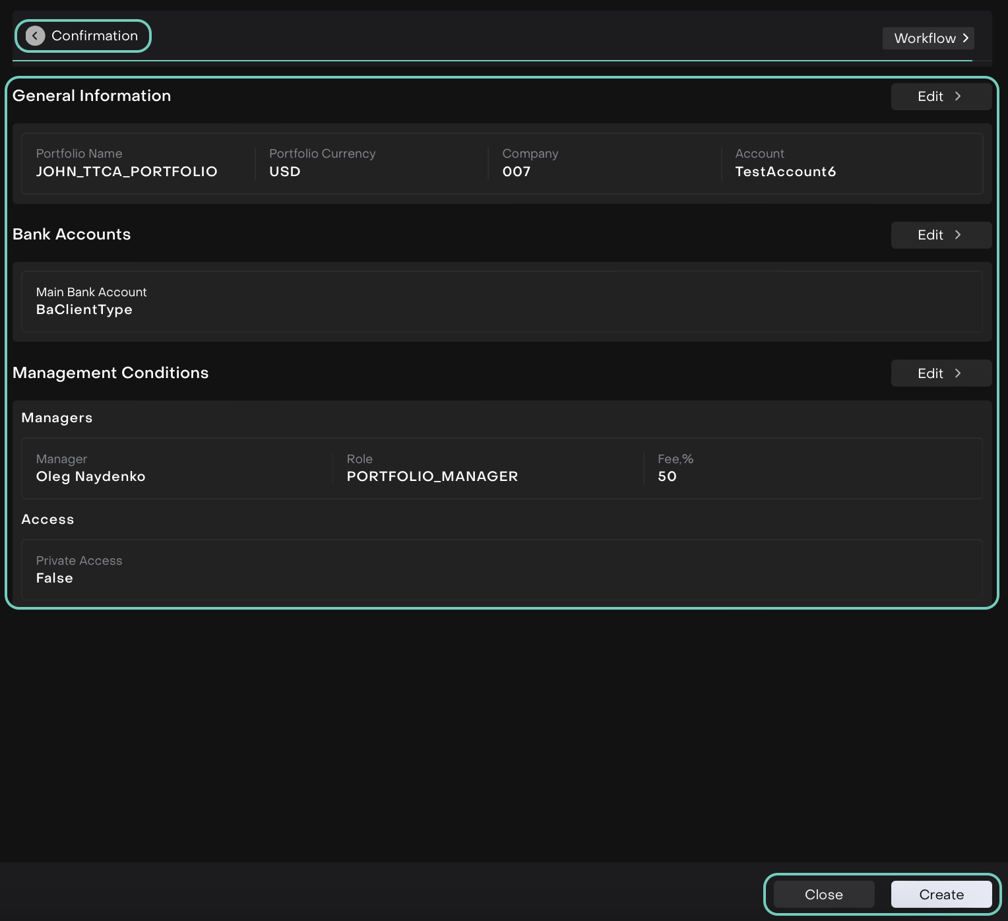Image resolution: width=1008 pixels, height=921 pixels.
Task: Click the back arrow icon beside Confirmation
Action: click(36, 36)
